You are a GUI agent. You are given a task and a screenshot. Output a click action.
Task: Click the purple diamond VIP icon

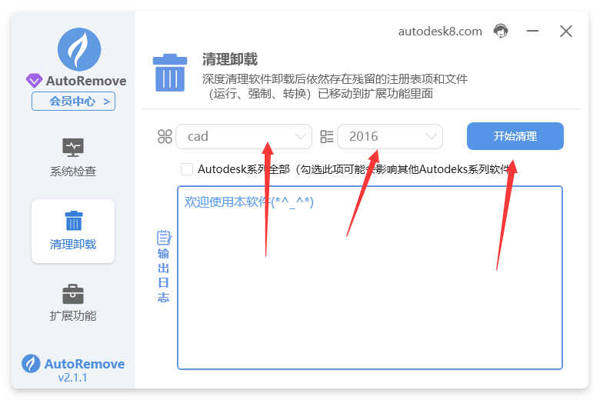point(35,81)
